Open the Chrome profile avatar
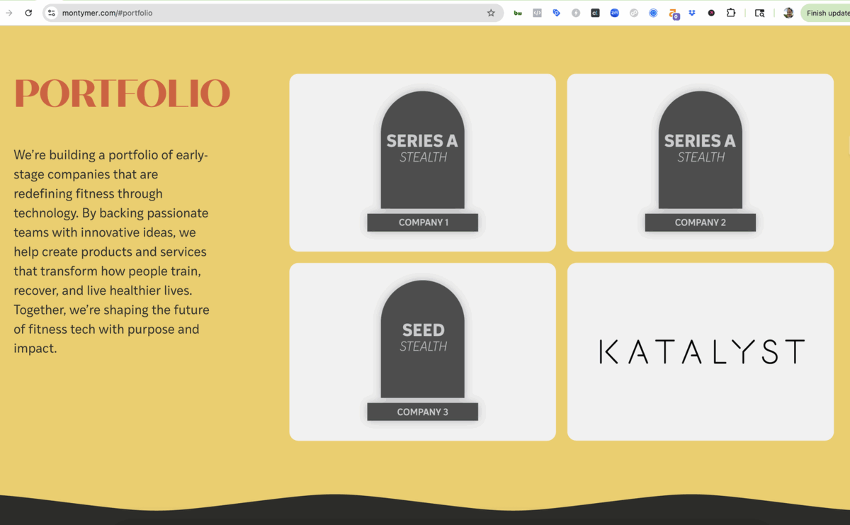 pyautogui.click(x=788, y=13)
